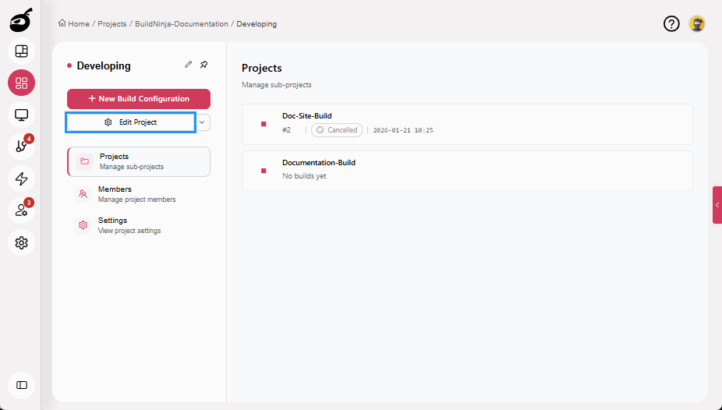
Task: Click the Cancelled status badge
Action: pyautogui.click(x=337, y=130)
